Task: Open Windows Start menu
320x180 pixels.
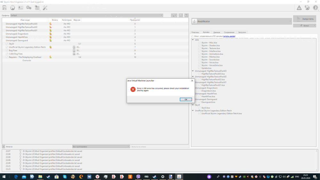Action: tap(4, 177)
